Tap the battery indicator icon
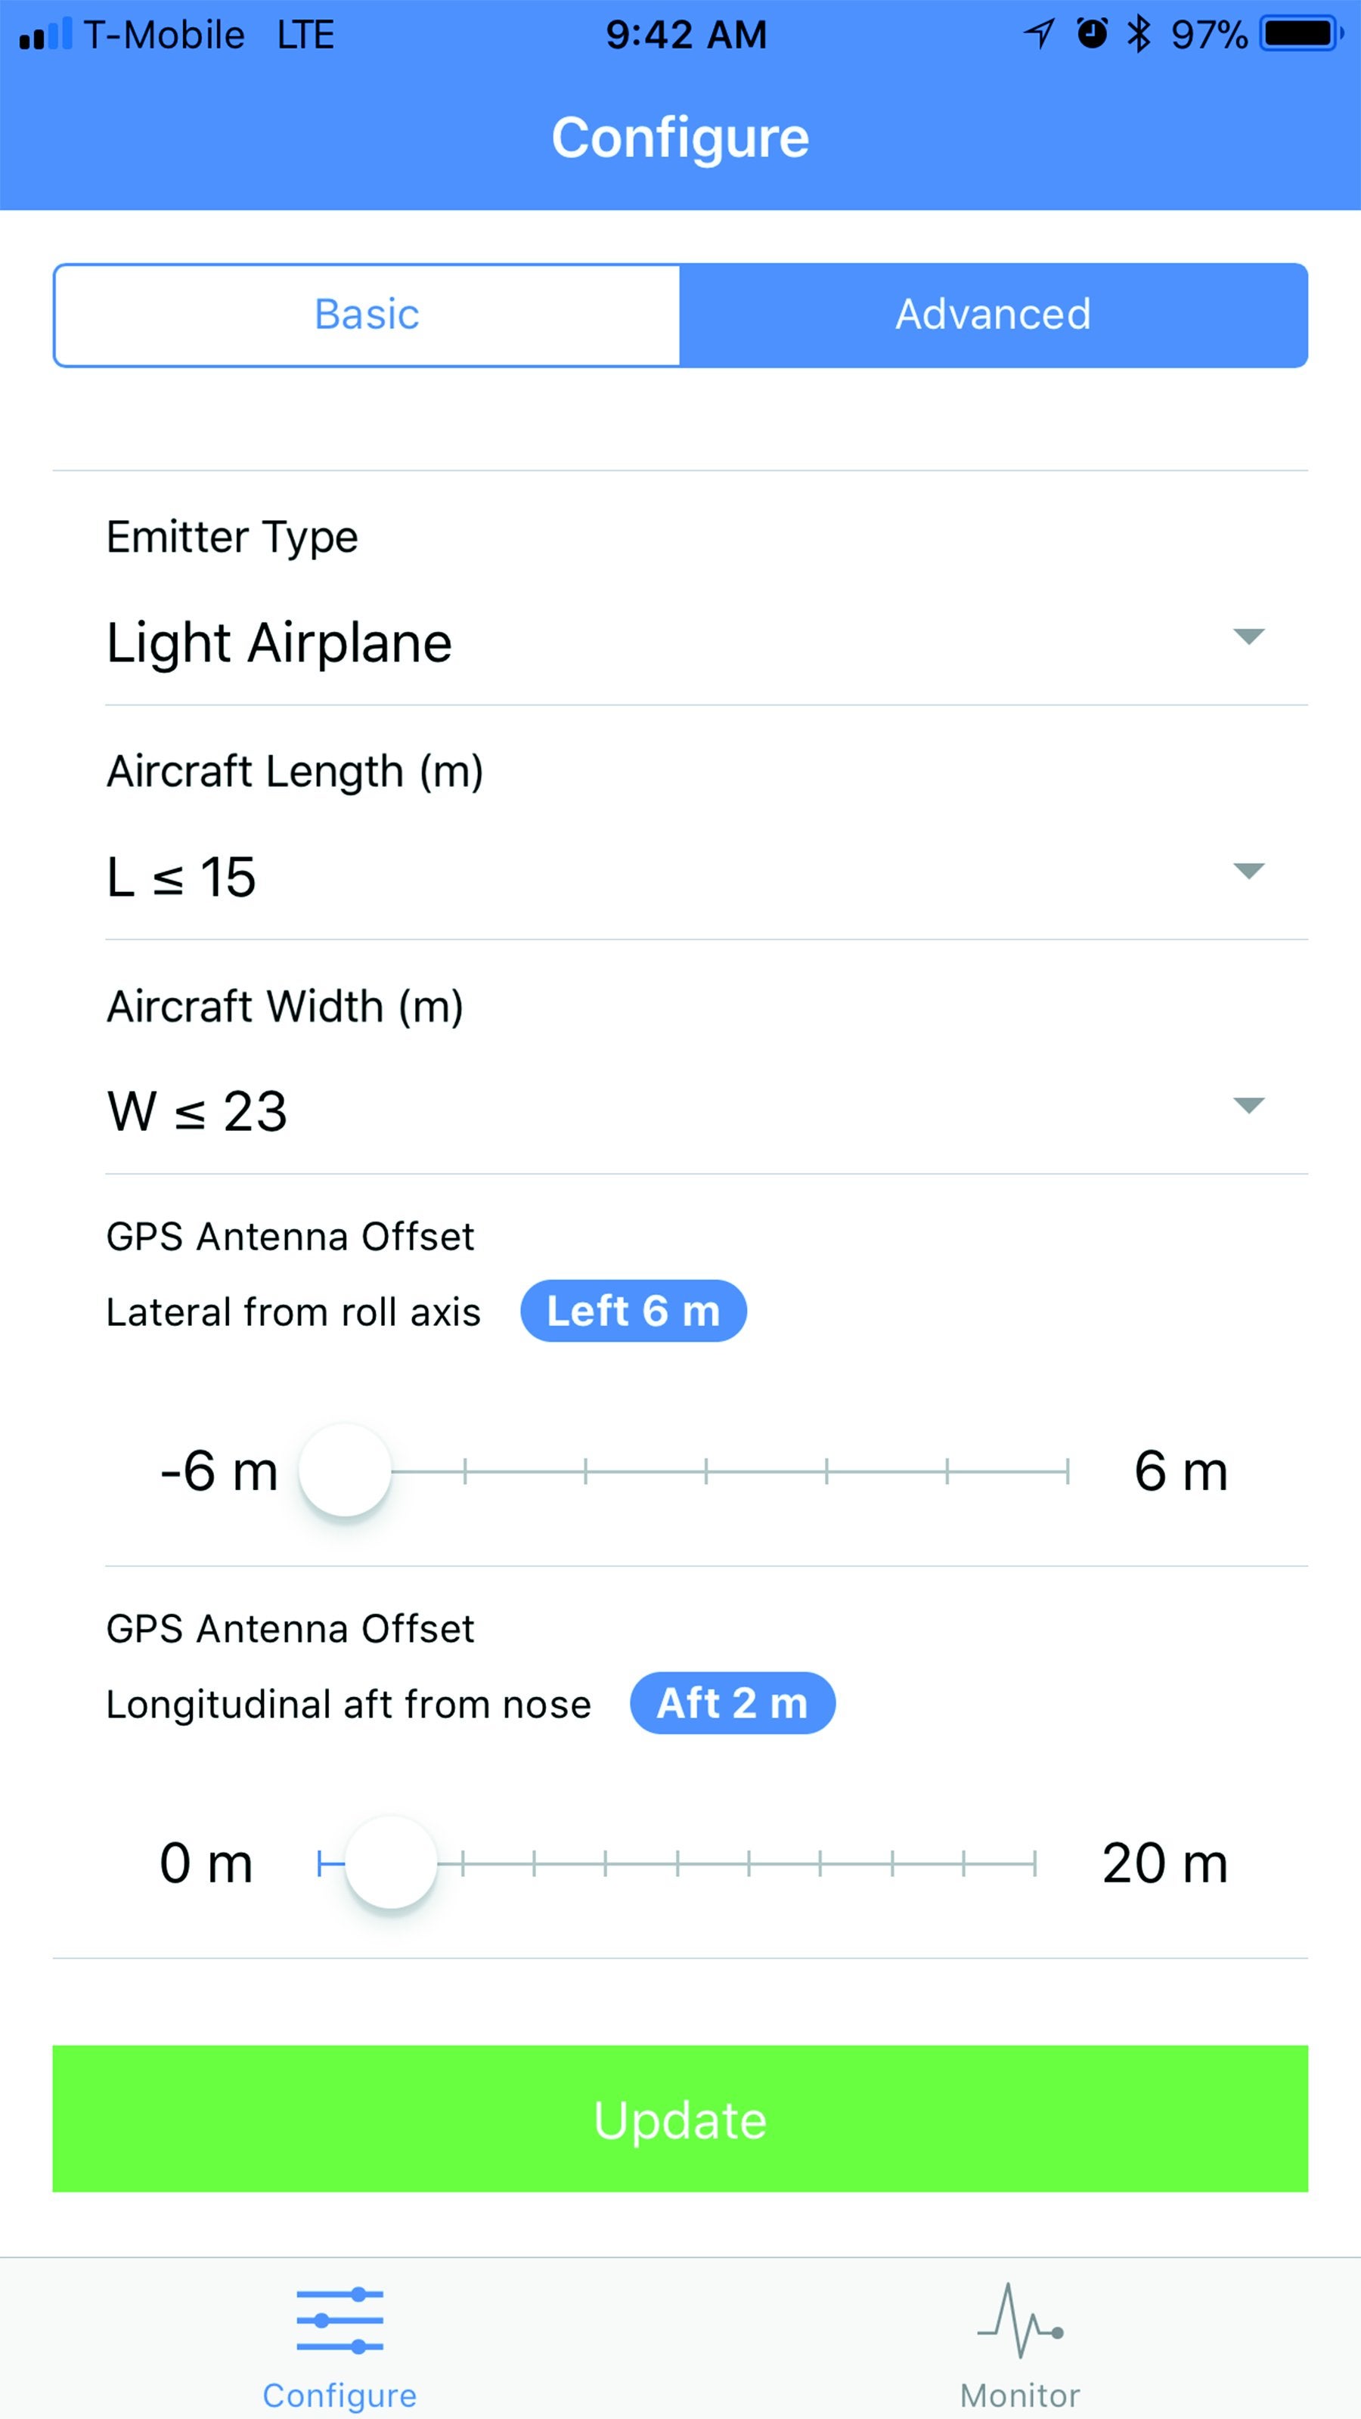This screenshot has width=1361, height=2419. (x=1302, y=34)
